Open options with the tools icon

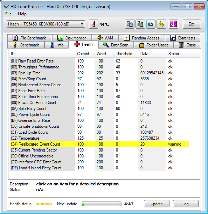(161, 24)
